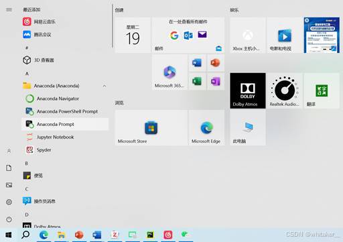Open the 3D Viewer app
The height and width of the screenshot is (242, 343).
point(65,60)
